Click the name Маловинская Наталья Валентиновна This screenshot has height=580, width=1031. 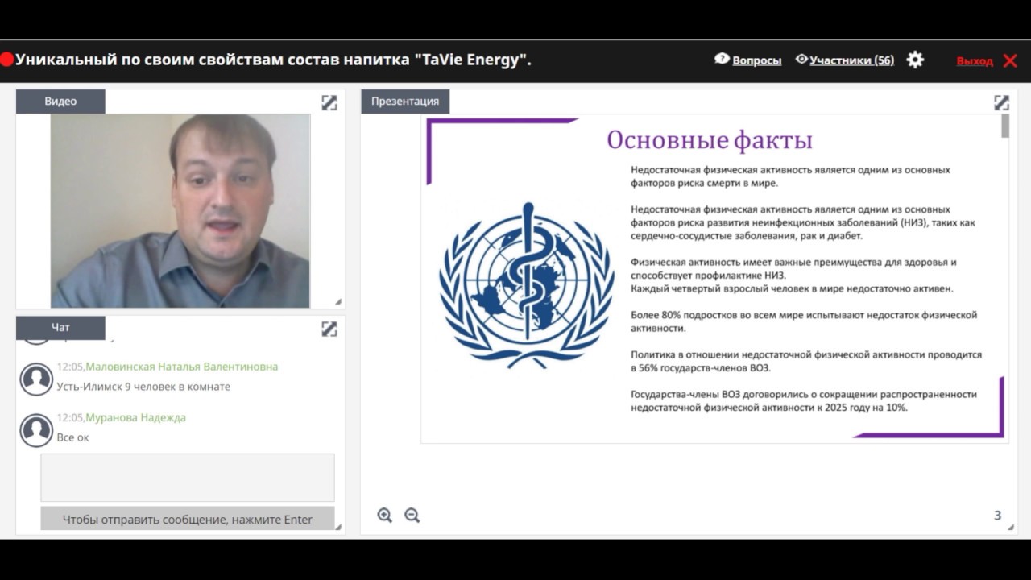coord(182,367)
